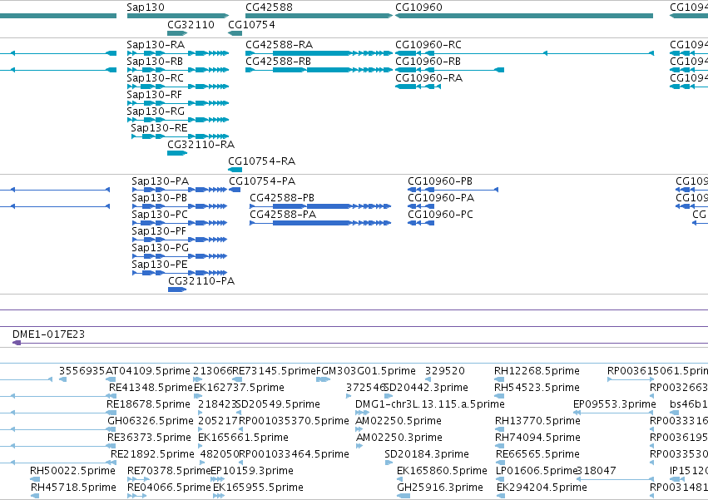Select the CG10754-PA protein feature
This screenshot has width=708, height=500.
coord(235,190)
